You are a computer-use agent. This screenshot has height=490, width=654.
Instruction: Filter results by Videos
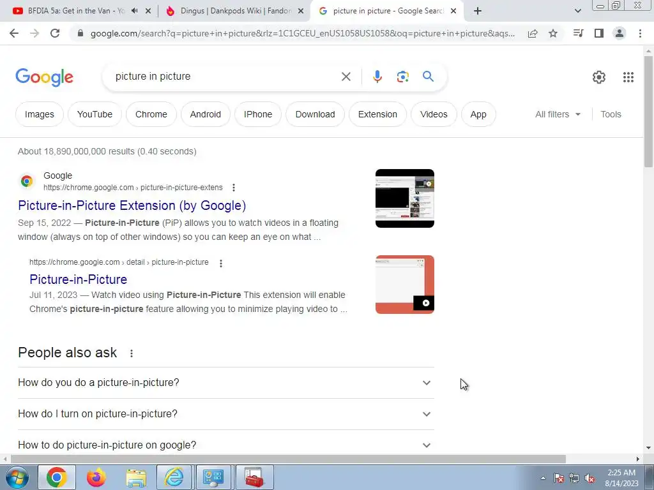pos(434,114)
